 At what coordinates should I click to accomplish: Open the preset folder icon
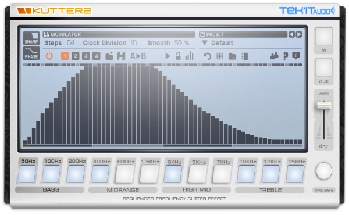[x=232, y=56]
